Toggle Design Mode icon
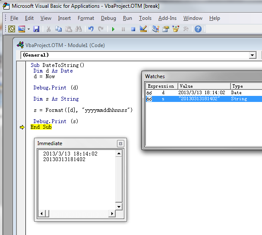262x235 pixels. (x=143, y=29)
